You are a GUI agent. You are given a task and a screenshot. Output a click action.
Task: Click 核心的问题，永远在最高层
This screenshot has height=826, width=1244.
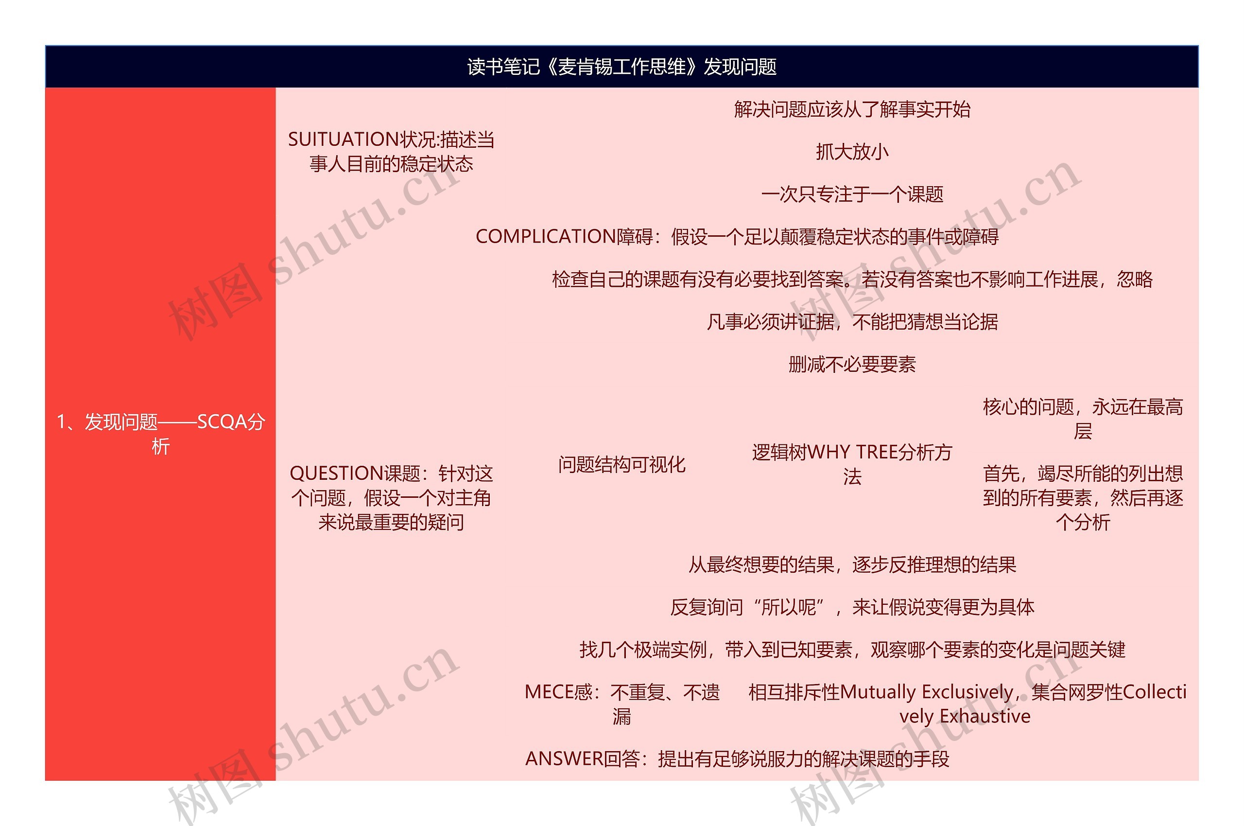[x=1082, y=419]
